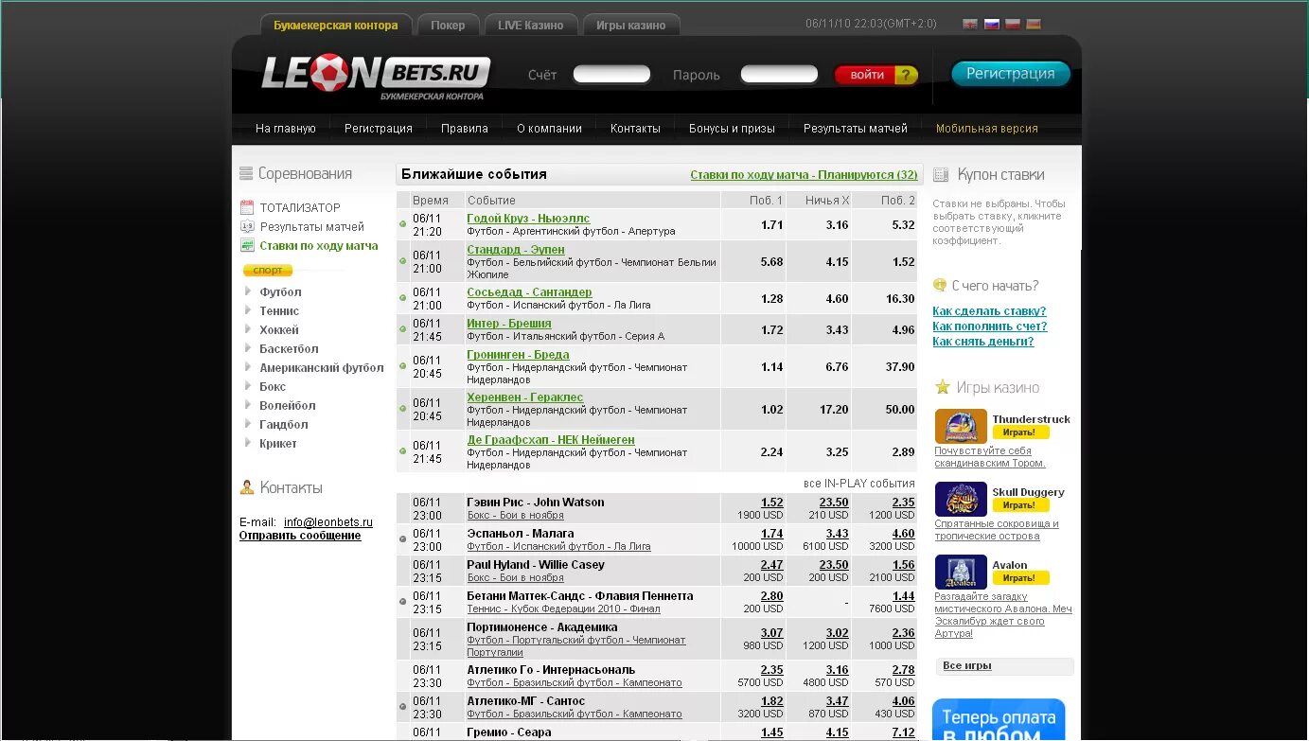Viewport: 1309px width, 741px height.
Task: Click the grey dot beside Атлетико-МГ - Сантос
Action: [403, 707]
